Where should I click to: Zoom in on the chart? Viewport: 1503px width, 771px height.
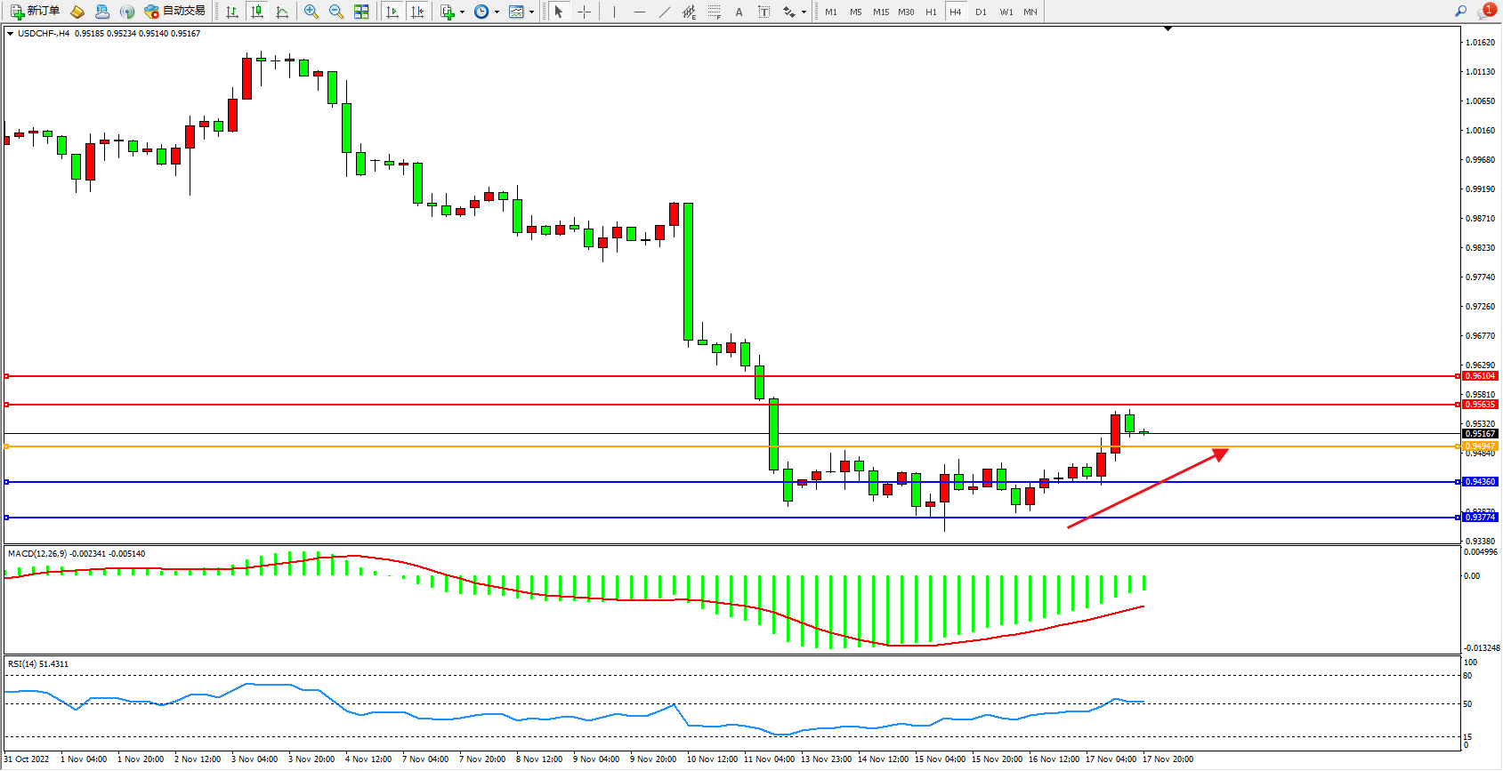pos(311,12)
